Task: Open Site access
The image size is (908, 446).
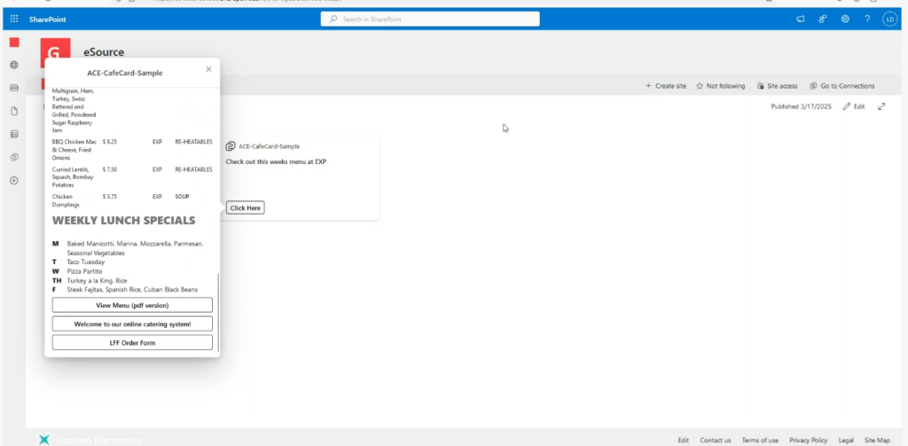Action: pyautogui.click(x=777, y=86)
